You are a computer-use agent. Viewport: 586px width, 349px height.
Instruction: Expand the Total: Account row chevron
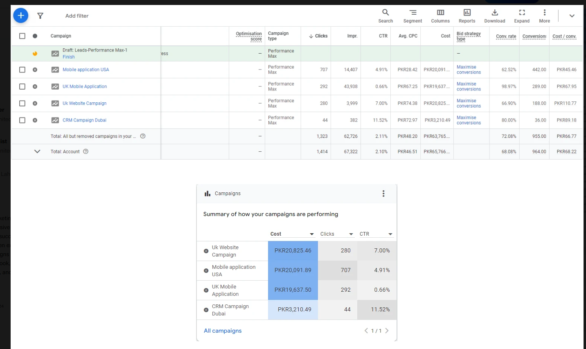(37, 151)
